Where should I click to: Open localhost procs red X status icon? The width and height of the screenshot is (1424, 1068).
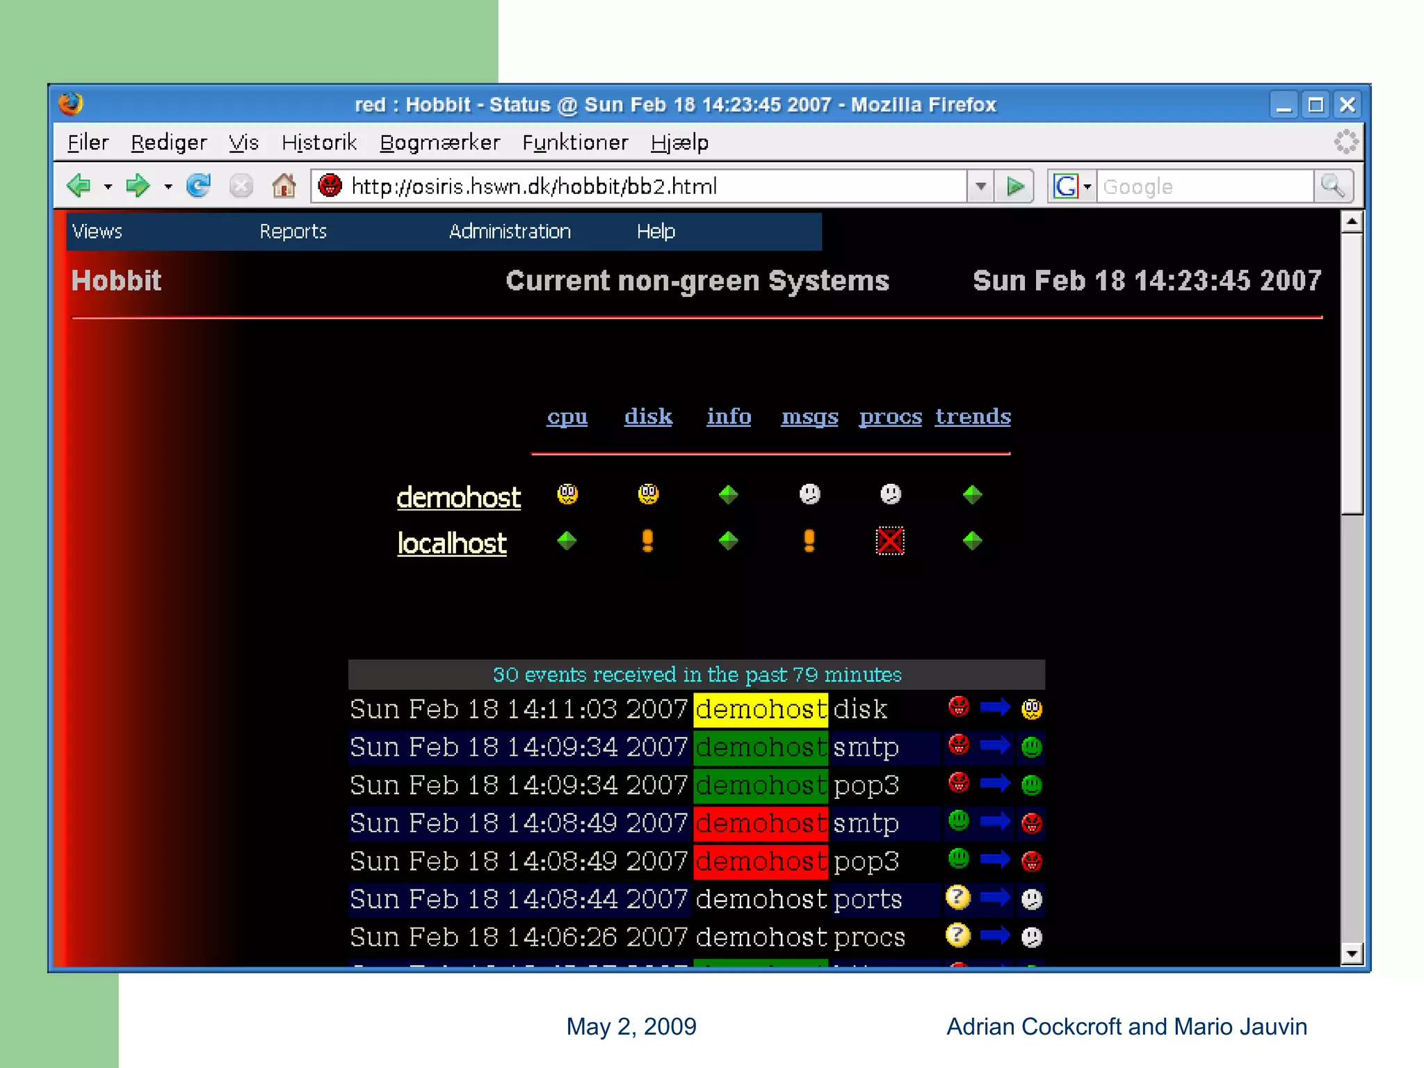tap(890, 541)
